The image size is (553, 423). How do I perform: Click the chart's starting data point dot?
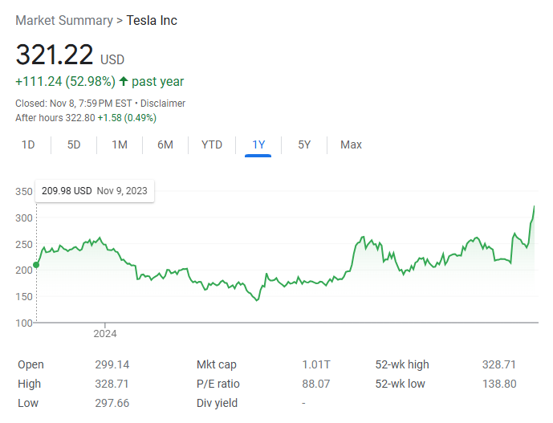click(36, 266)
